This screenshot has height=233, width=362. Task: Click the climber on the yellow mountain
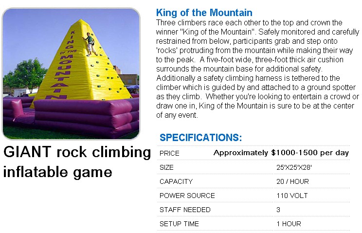(90, 44)
